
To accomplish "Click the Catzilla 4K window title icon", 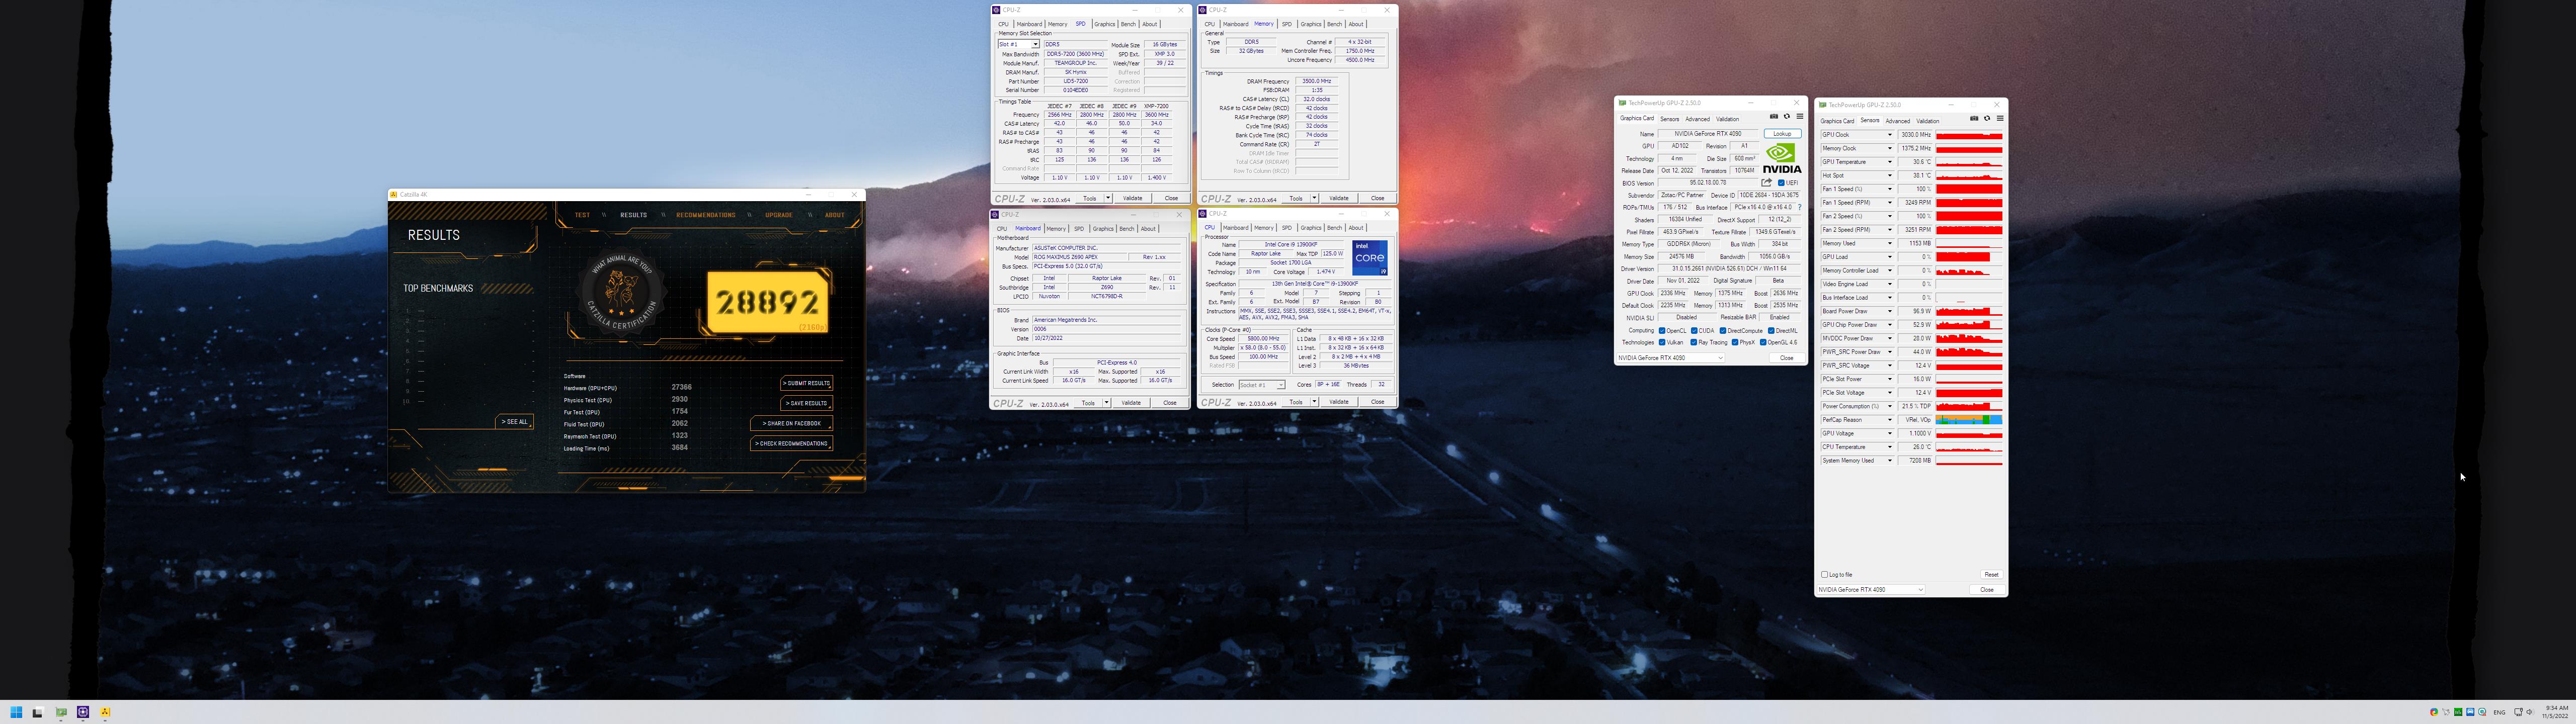I will pyautogui.click(x=394, y=195).
